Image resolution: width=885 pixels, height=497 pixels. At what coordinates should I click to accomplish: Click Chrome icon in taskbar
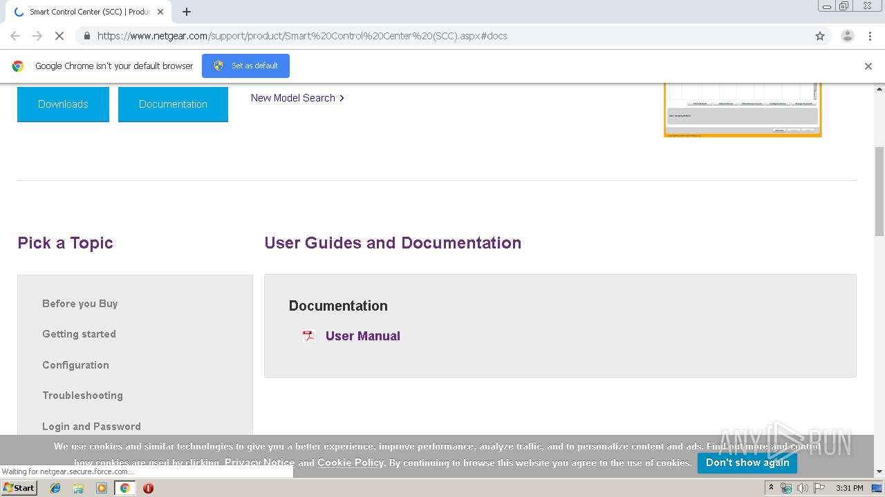pyautogui.click(x=124, y=488)
